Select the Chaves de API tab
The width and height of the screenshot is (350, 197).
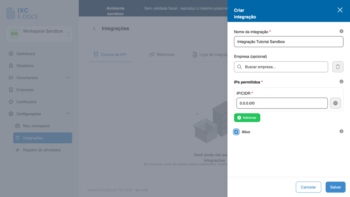click(110, 54)
